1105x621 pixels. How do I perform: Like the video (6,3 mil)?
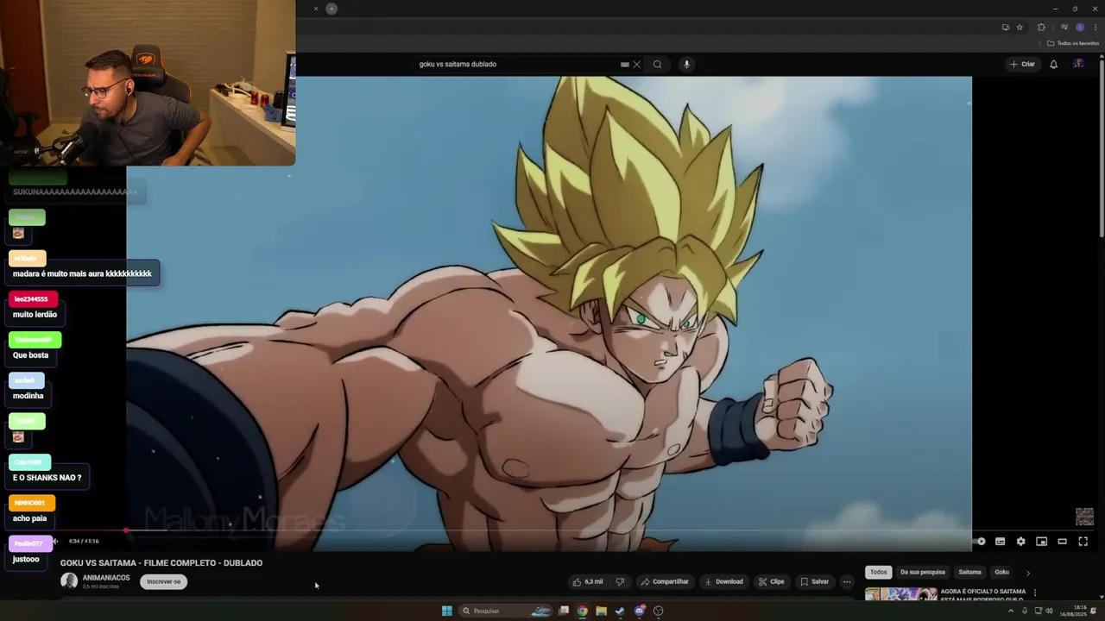588,582
